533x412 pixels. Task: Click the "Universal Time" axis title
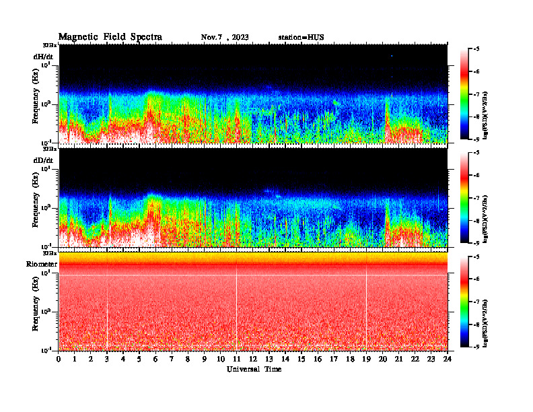pyautogui.click(x=254, y=369)
